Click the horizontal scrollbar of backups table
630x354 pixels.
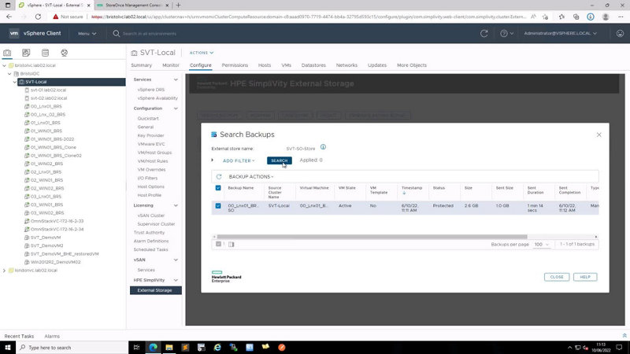coord(372,237)
